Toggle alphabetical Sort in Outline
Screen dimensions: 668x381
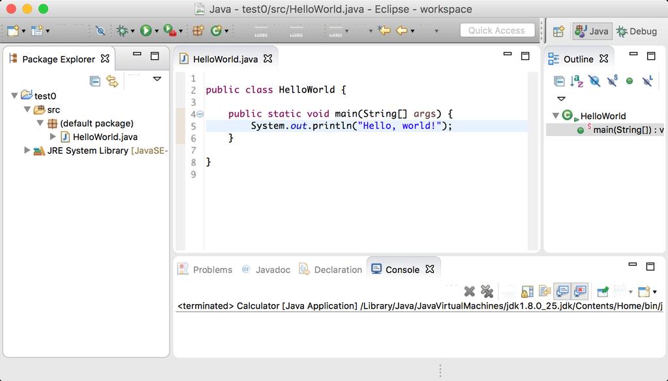coord(577,81)
